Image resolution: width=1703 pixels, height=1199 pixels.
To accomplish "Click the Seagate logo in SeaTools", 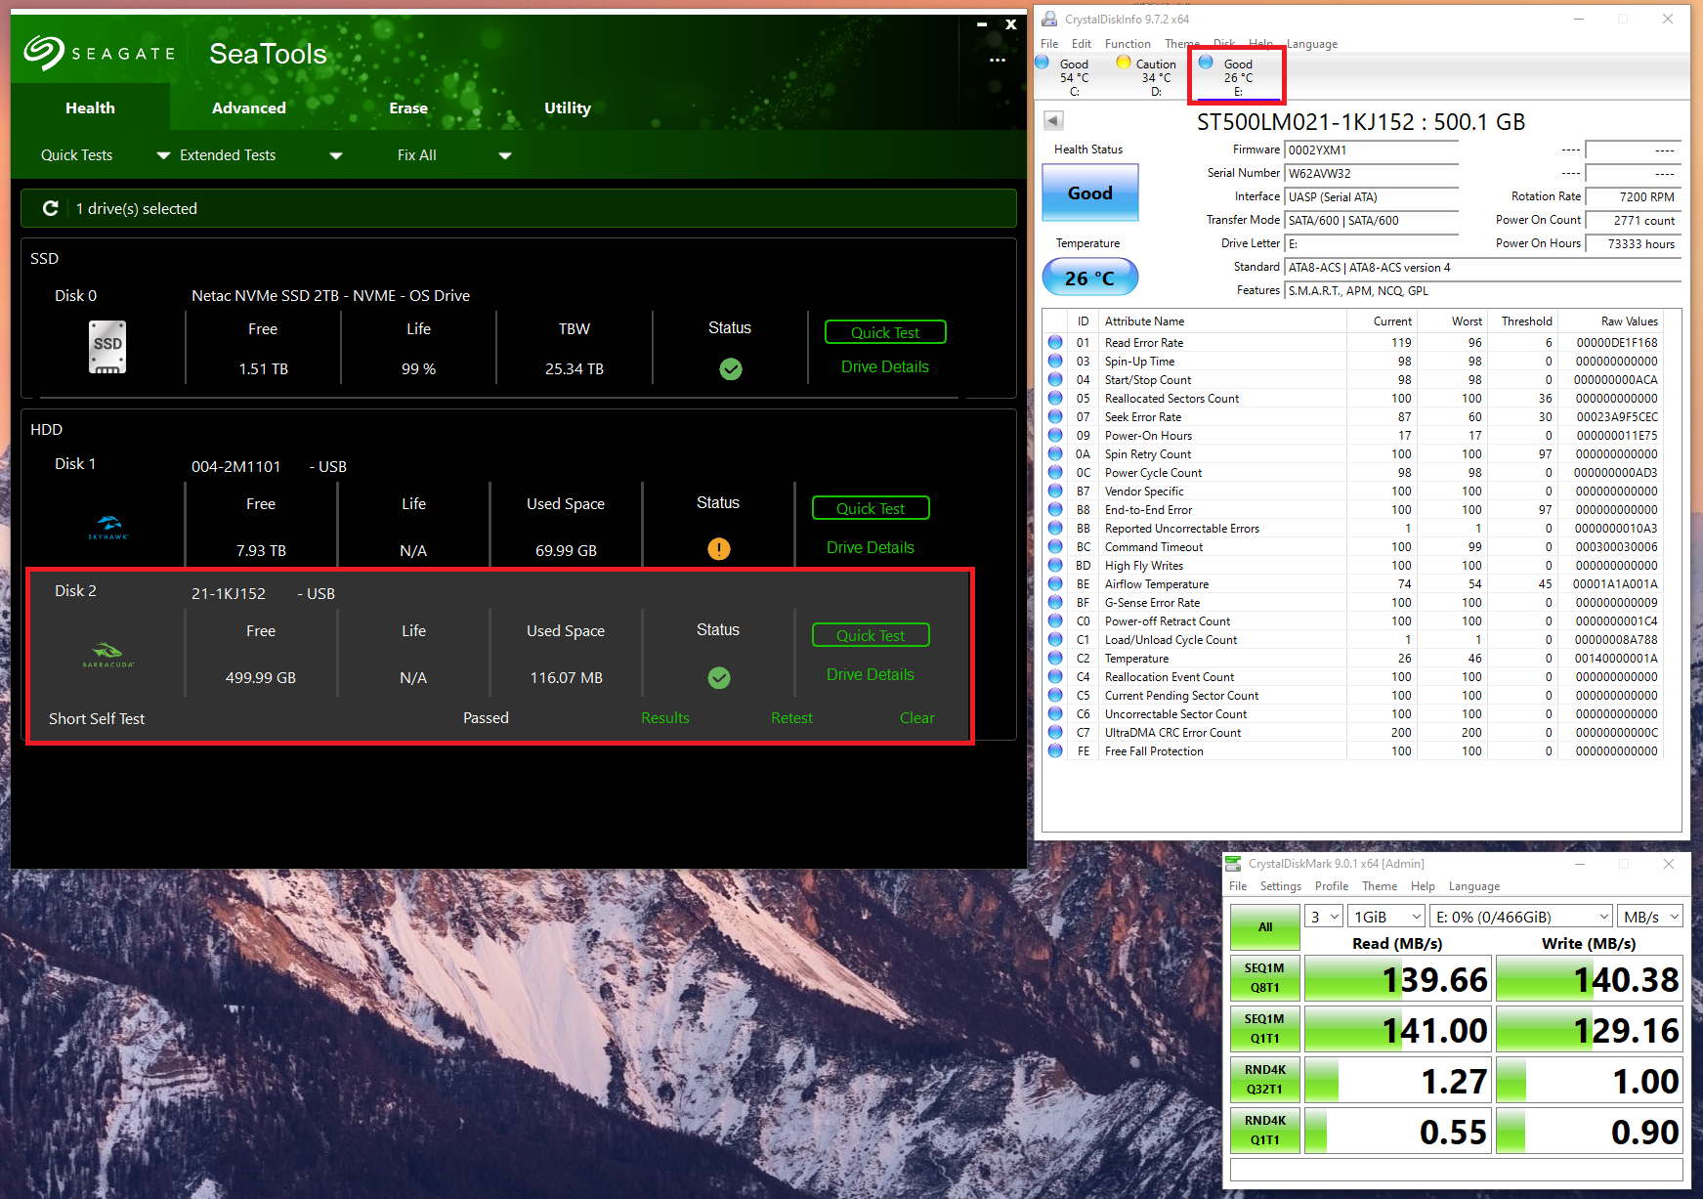I will (100, 53).
